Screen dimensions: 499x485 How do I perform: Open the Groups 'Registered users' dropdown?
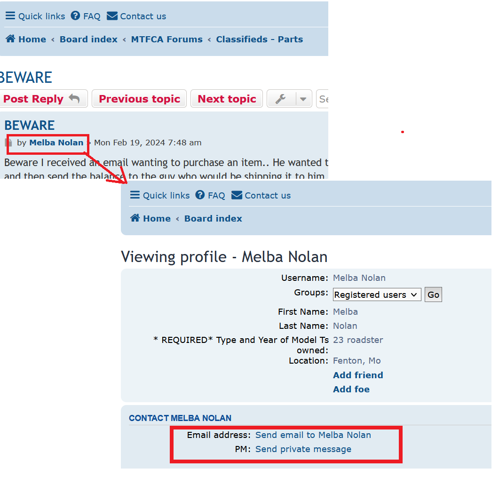[x=376, y=295]
